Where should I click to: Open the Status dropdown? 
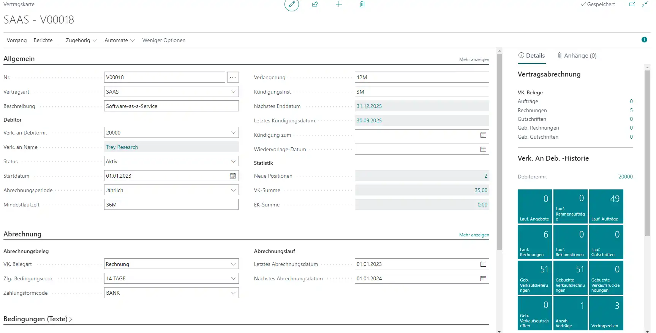tap(233, 161)
